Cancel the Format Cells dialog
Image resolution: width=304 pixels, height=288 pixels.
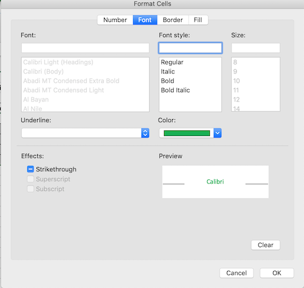tap(237, 273)
